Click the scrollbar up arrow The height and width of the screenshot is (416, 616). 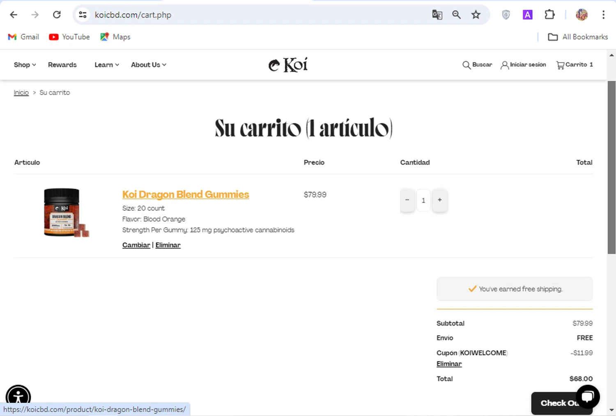611,55
